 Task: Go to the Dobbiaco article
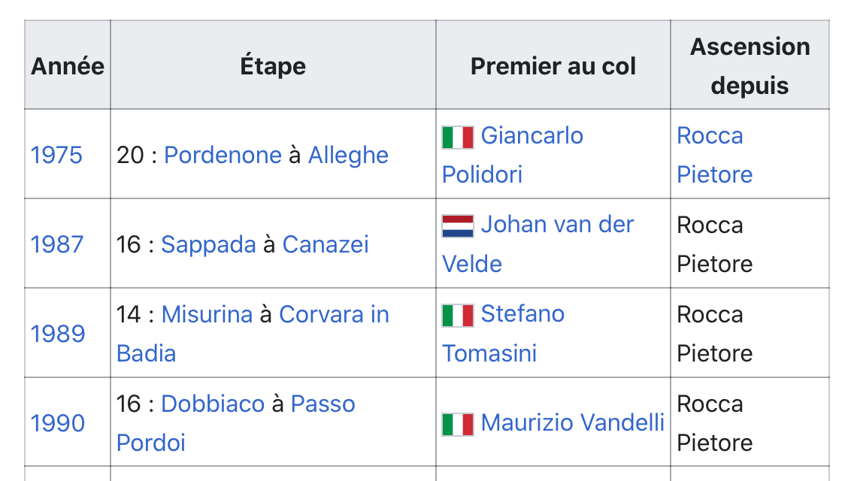(213, 404)
